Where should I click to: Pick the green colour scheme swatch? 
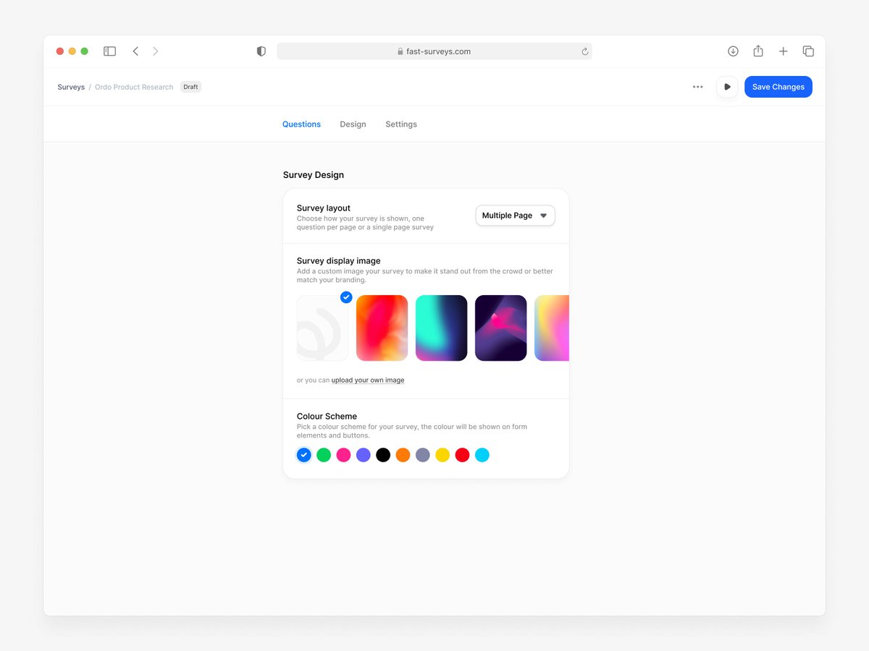[x=324, y=455]
